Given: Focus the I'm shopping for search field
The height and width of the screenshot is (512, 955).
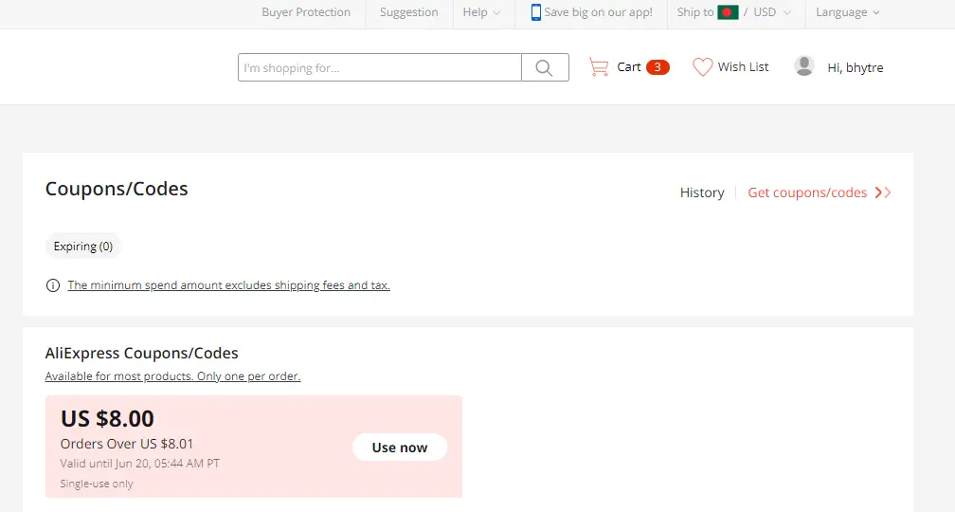Looking at the screenshot, I should [379, 67].
